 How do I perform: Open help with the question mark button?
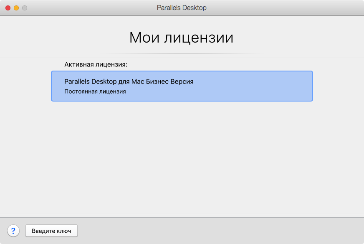pos(13,231)
